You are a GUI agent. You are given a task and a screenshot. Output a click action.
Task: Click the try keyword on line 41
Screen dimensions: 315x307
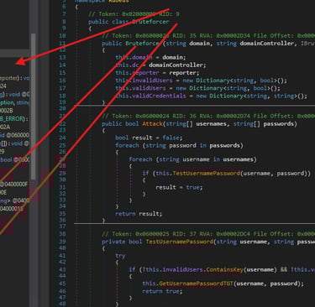coord(120,256)
